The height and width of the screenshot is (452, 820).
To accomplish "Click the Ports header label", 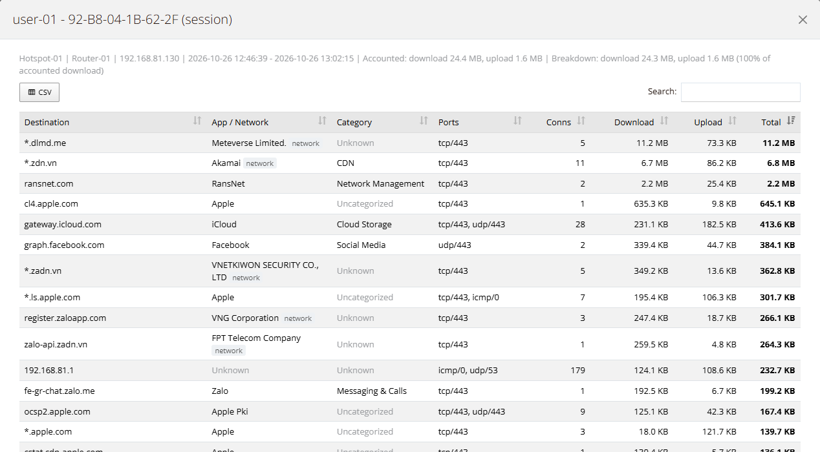I will 449,122.
